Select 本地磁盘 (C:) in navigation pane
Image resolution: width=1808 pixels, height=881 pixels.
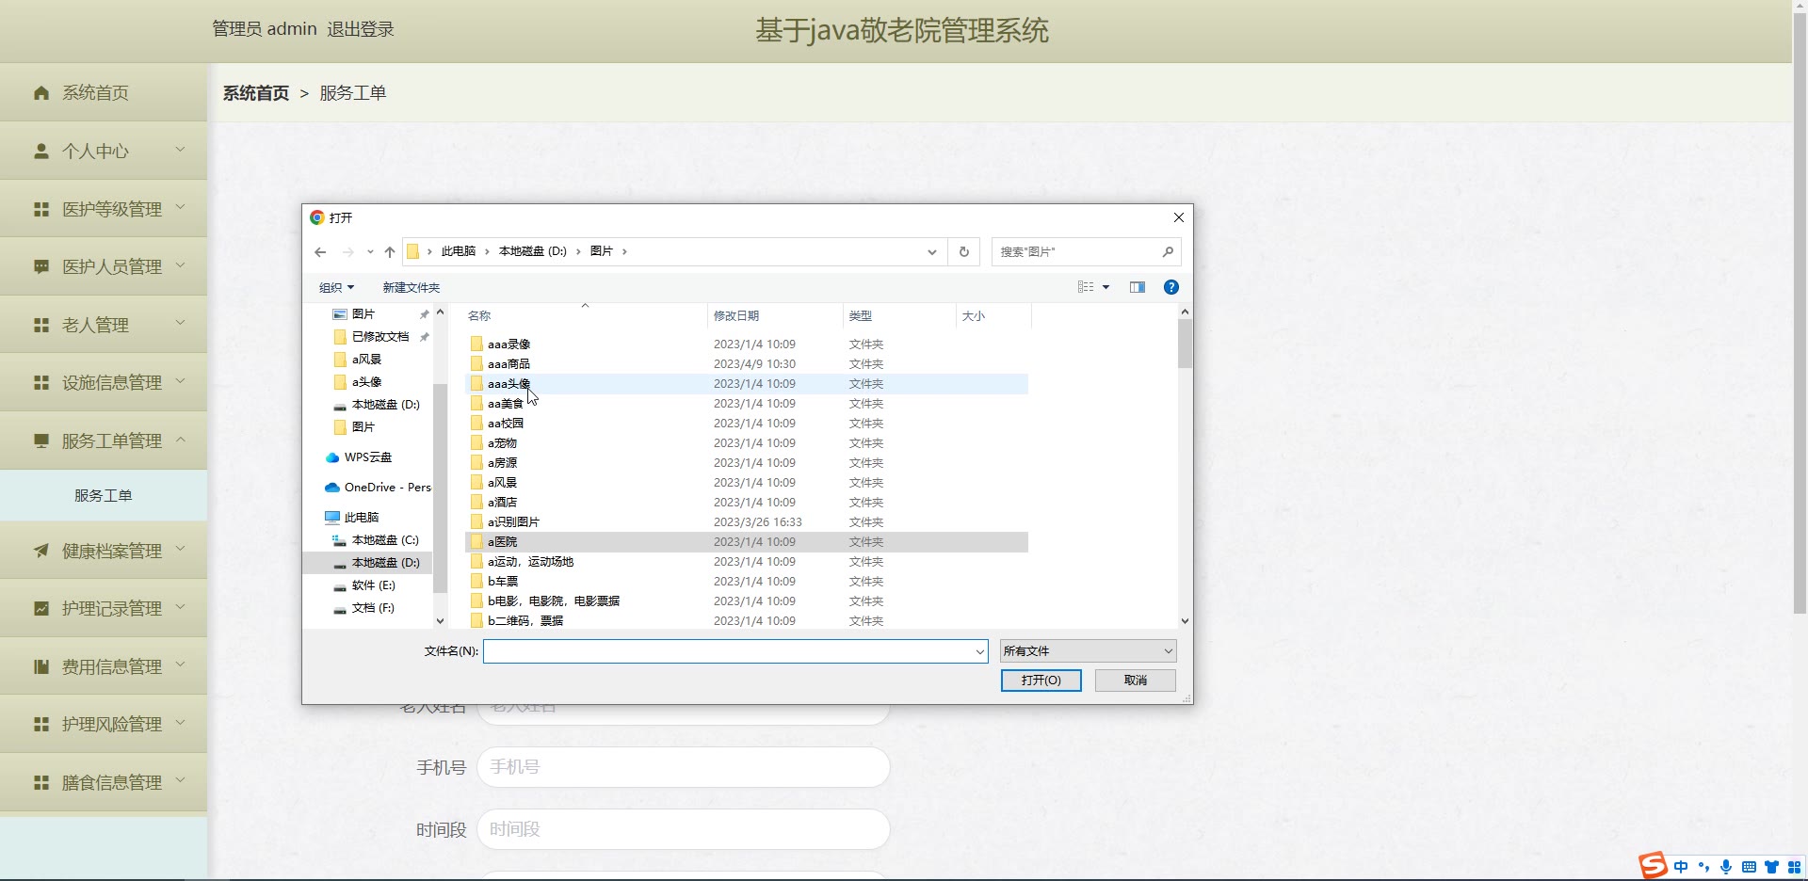pyautogui.click(x=384, y=540)
